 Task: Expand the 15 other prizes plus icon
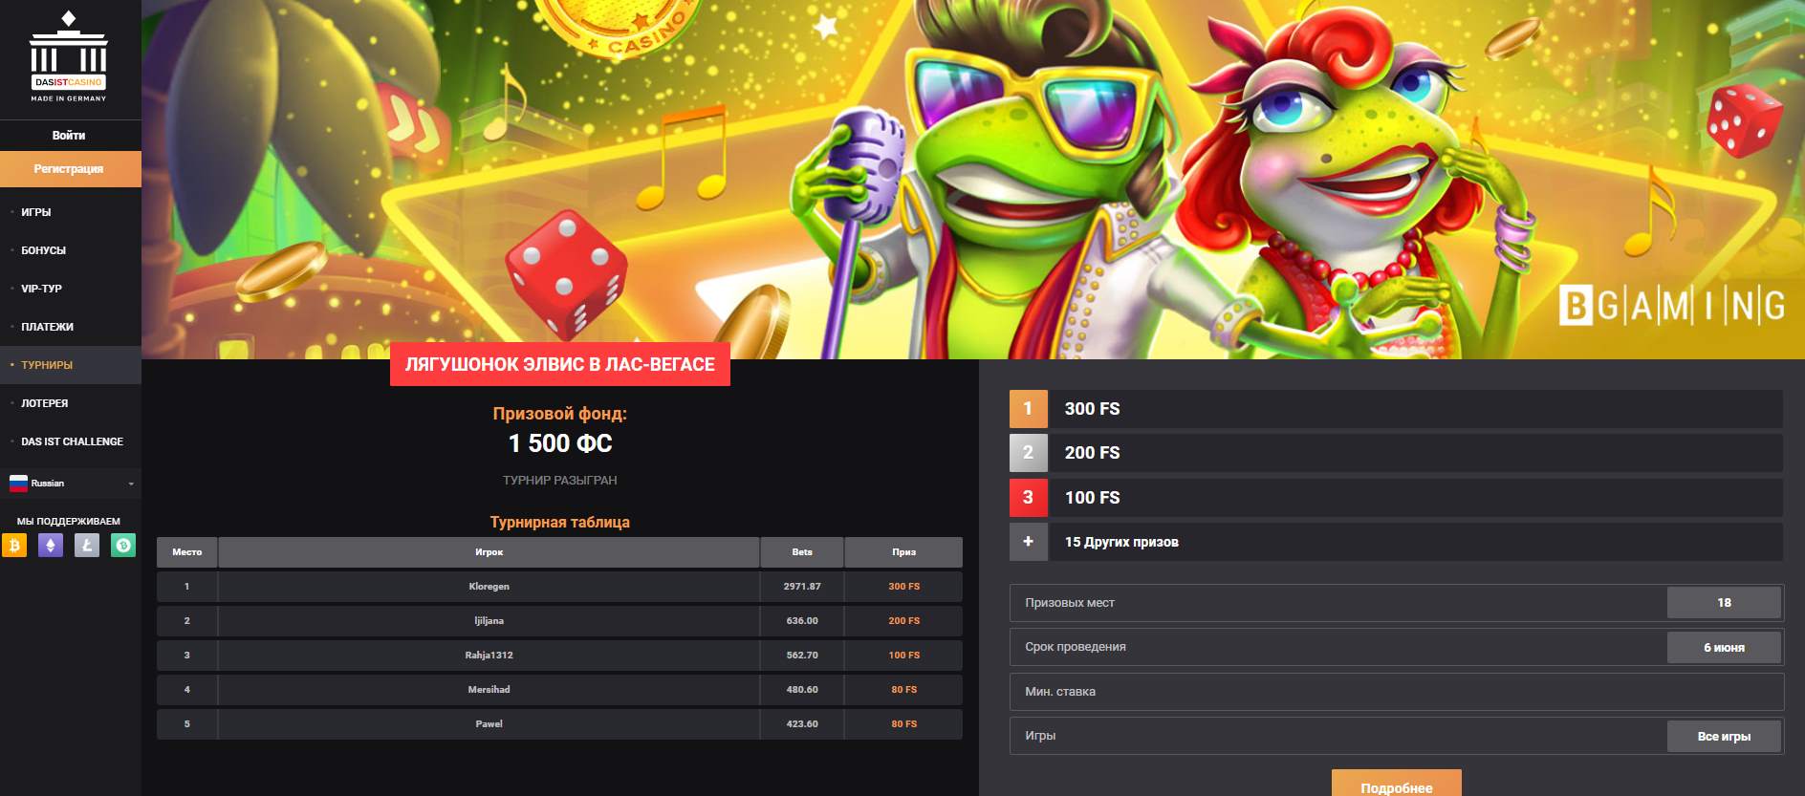1028,542
